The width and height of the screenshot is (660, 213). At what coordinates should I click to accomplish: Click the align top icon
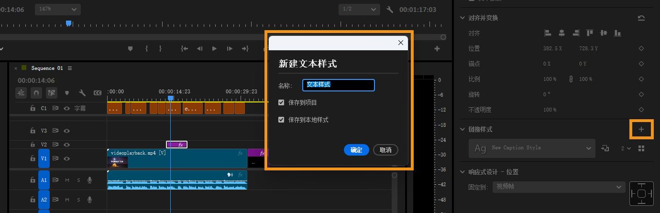[590, 33]
